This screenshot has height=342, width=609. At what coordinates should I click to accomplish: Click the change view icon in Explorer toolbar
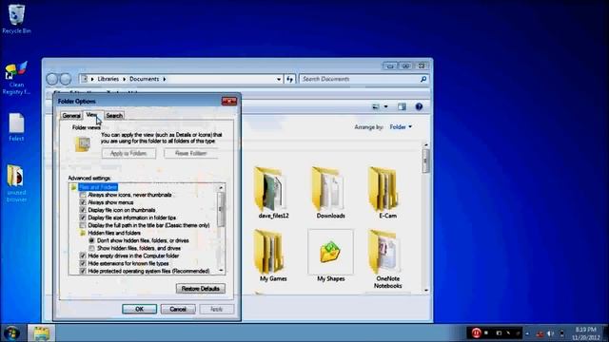[376, 106]
